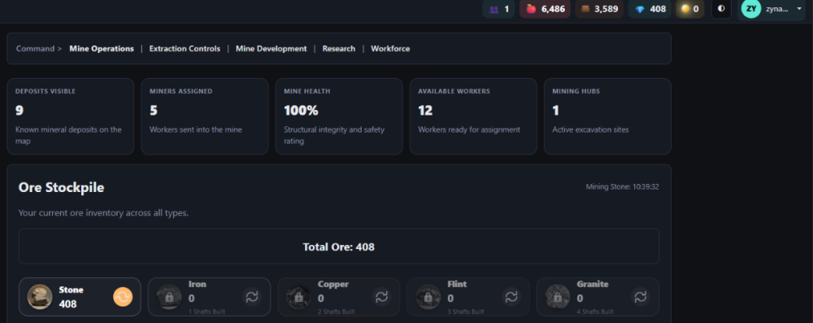Click the gold coin resource icon
813x323 pixels.
685,9
